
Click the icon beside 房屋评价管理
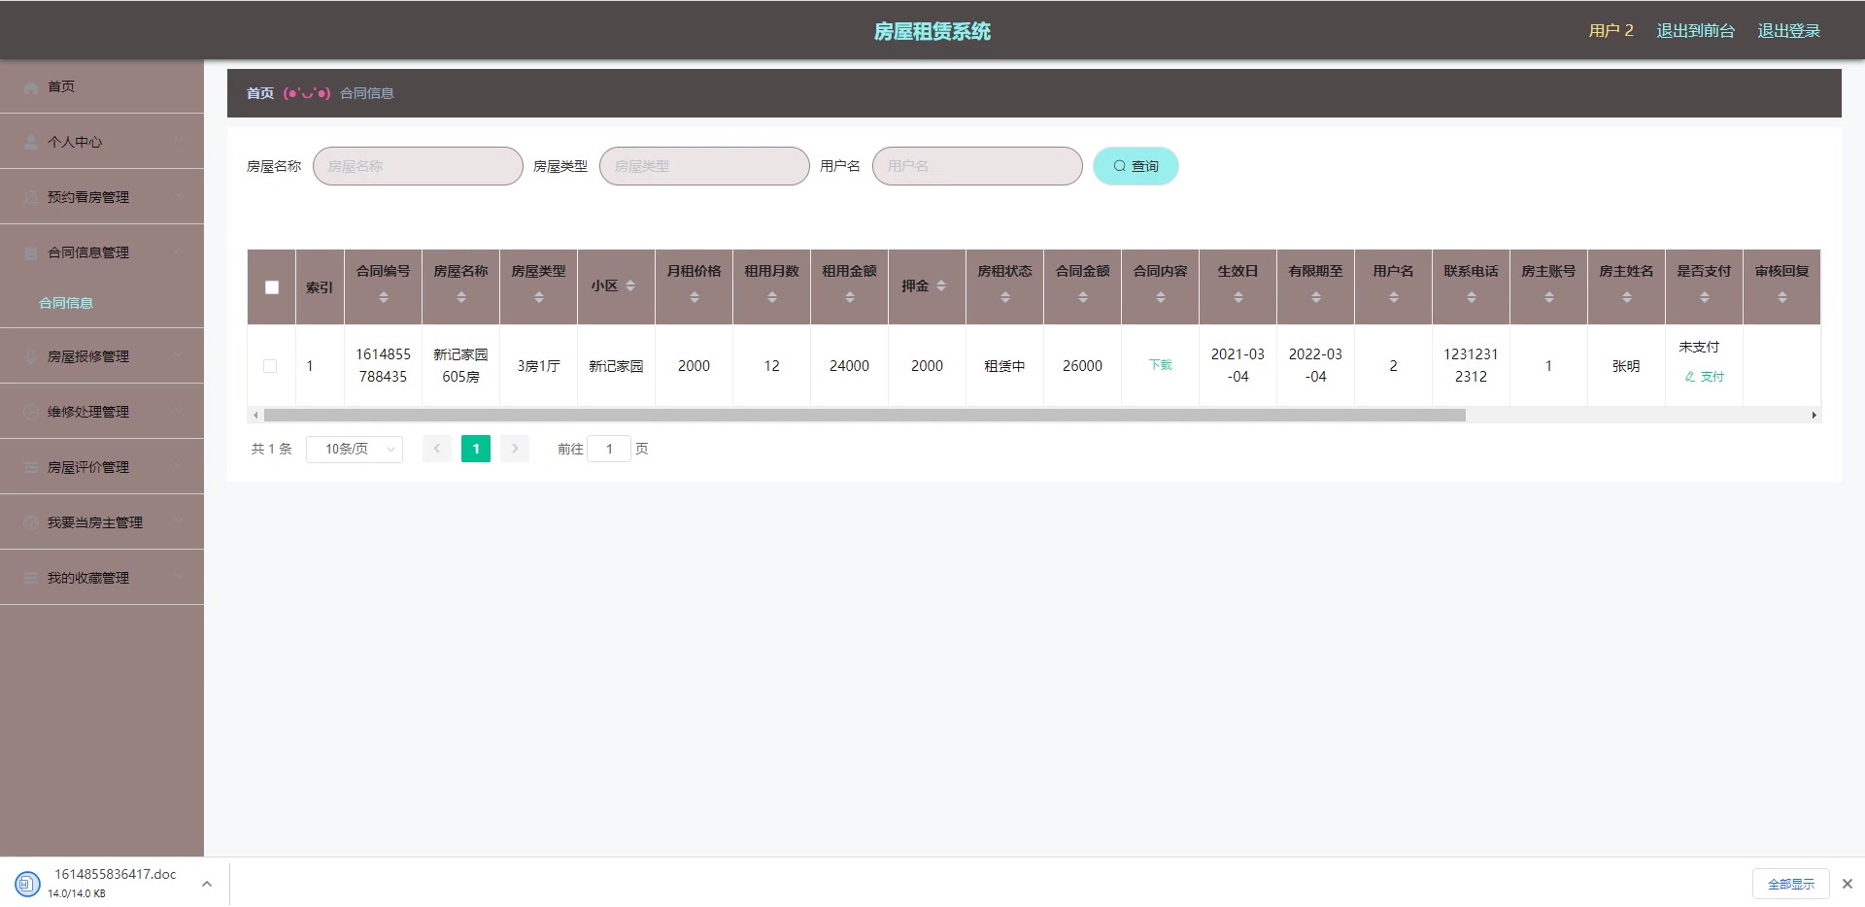[x=31, y=467]
